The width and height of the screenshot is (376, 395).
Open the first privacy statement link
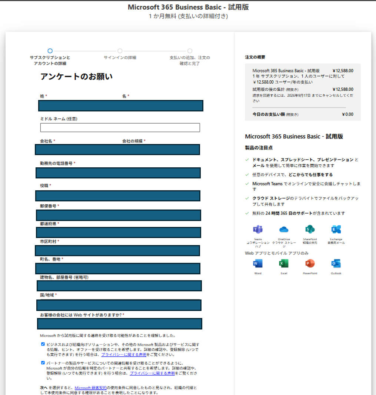click(124, 354)
